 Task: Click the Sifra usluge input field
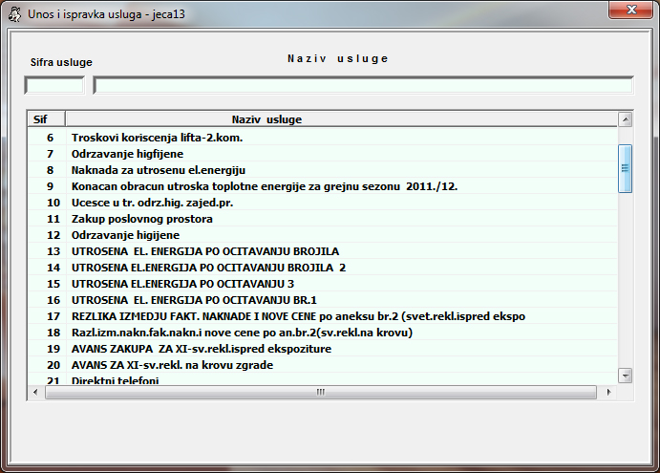pyautogui.click(x=54, y=85)
